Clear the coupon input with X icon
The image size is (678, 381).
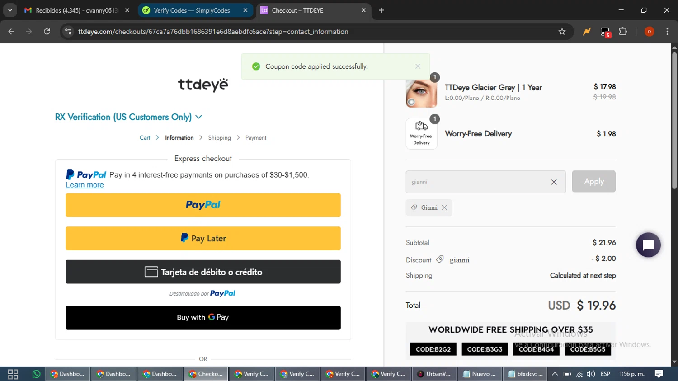[x=554, y=182]
